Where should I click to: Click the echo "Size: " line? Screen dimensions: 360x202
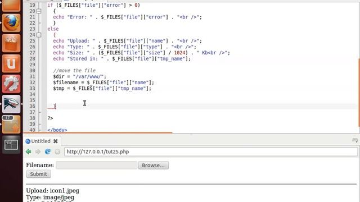(141, 53)
